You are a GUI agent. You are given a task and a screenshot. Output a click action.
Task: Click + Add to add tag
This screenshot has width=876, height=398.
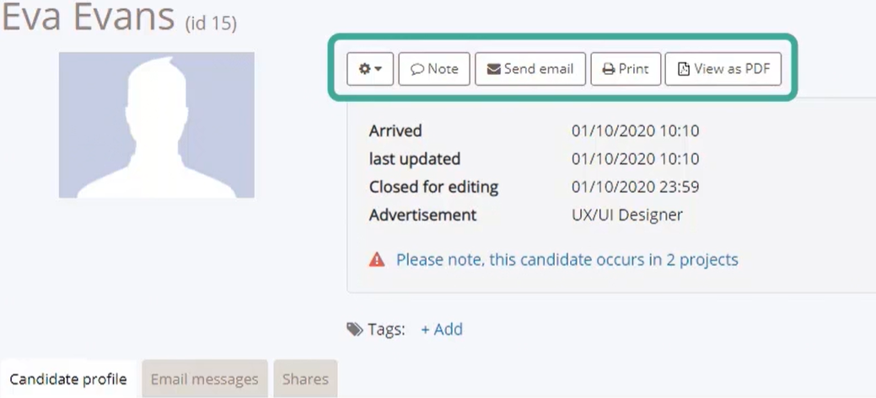441,330
